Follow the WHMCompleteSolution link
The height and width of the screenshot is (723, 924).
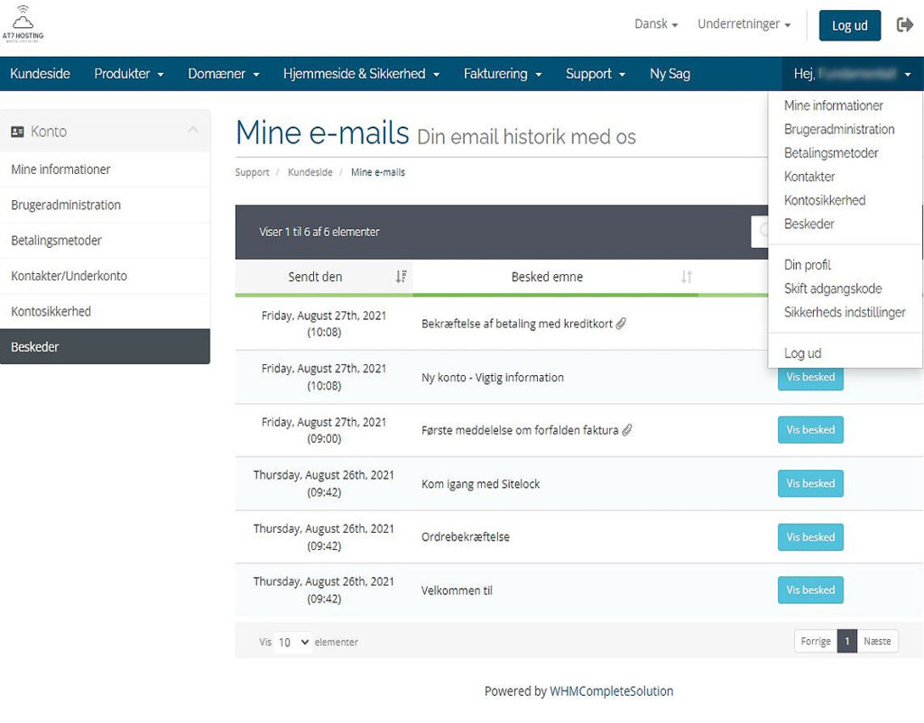click(x=611, y=691)
